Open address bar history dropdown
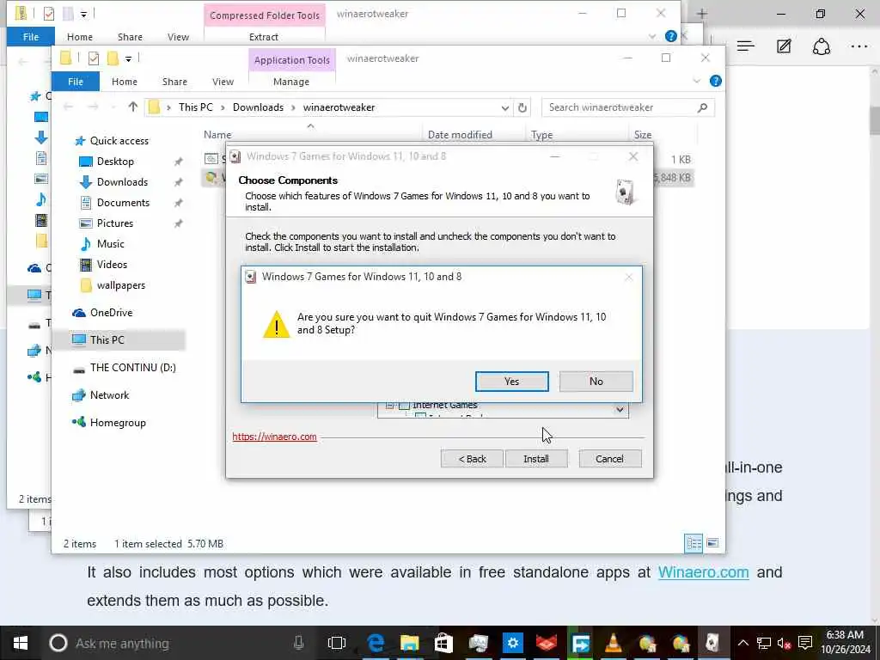Screen dimensions: 880x660 504,107
